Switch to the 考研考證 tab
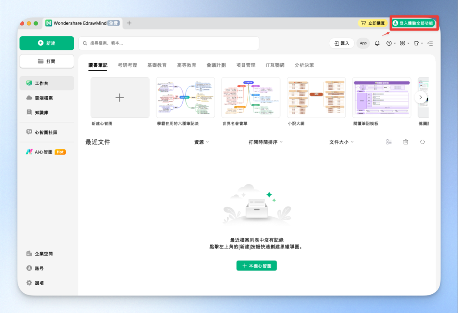 pyautogui.click(x=127, y=65)
